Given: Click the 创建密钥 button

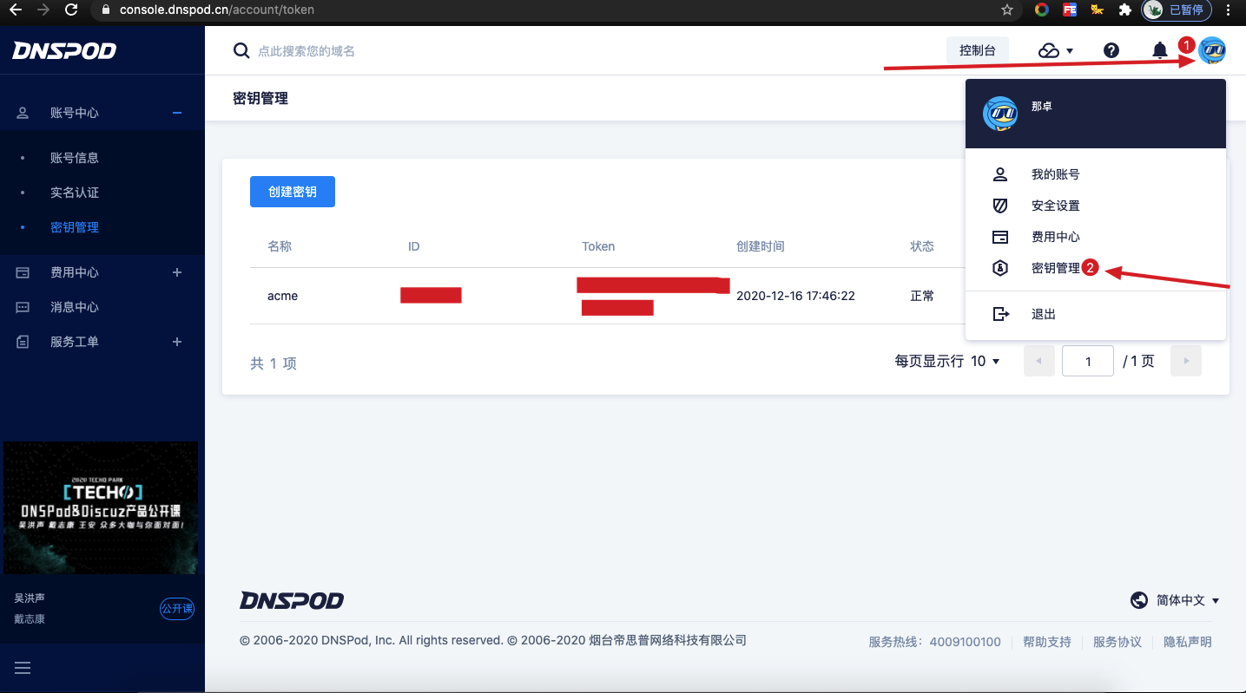Looking at the screenshot, I should (x=293, y=192).
